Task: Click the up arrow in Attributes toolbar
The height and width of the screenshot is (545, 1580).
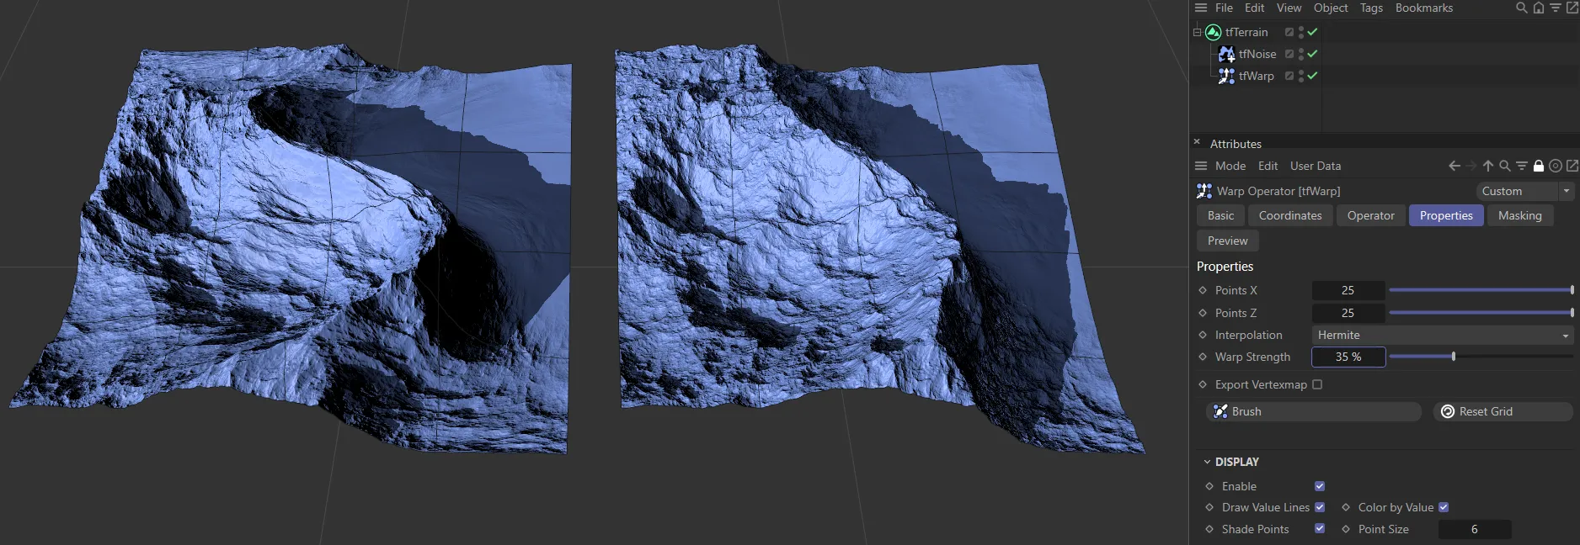Action: [1488, 166]
